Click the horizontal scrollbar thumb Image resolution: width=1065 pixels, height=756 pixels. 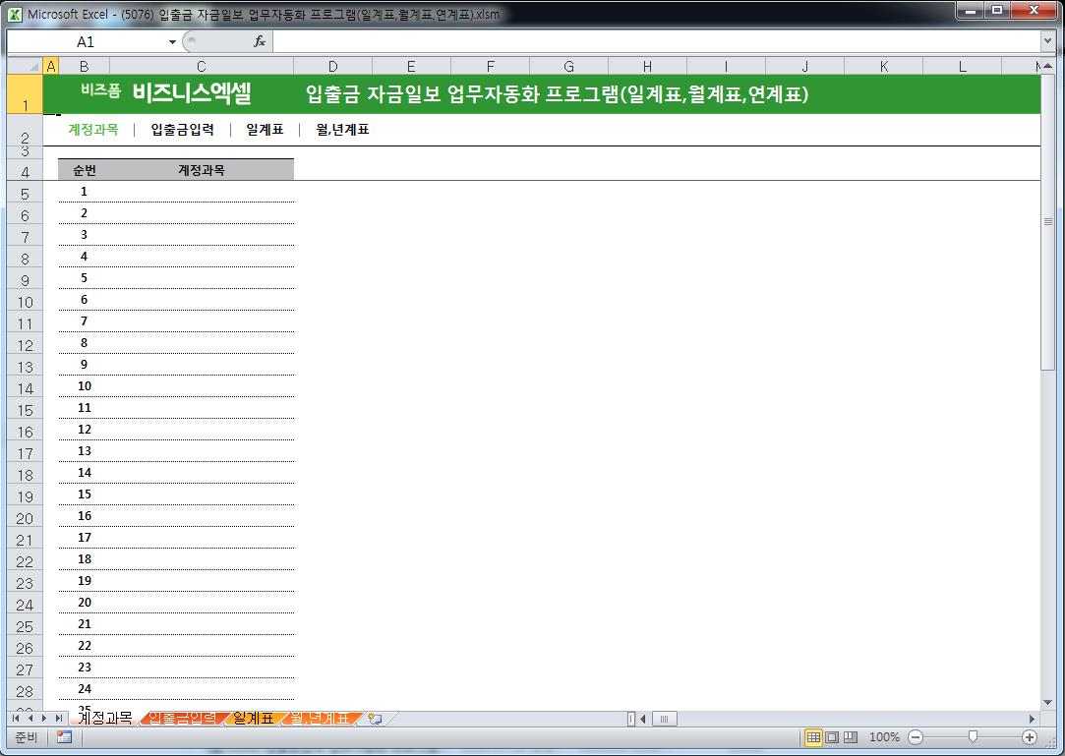pyautogui.click(x=664, y=718)
